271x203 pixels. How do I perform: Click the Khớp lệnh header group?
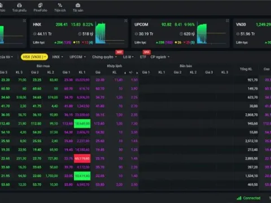[115, 66]
